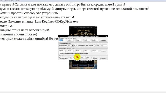This screenshot has height=93, width=166.
Task: Click new key field E9V6
Action: point(86,51)
